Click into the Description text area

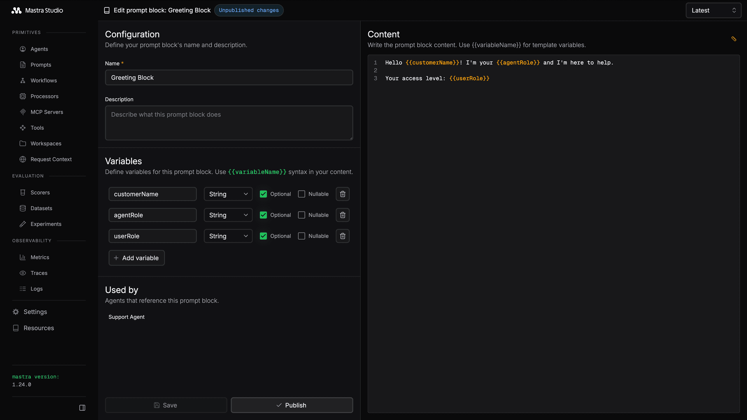coord(229,123)
